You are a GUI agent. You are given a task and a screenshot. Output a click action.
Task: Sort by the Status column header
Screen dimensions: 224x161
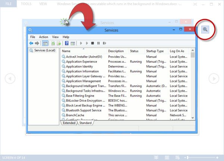pos(137,51)
